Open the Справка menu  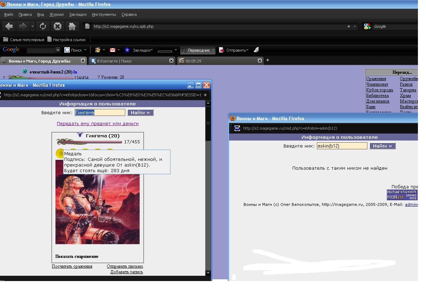click(x=129, y=14)
